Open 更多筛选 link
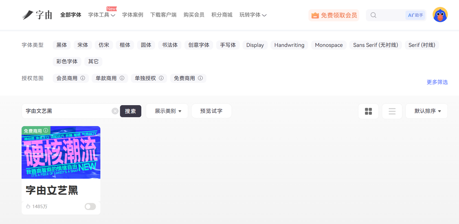459x224 pixels. 437,82
